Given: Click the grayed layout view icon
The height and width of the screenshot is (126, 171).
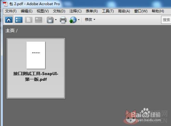Looking at the screenshot, I should [39, 20].
